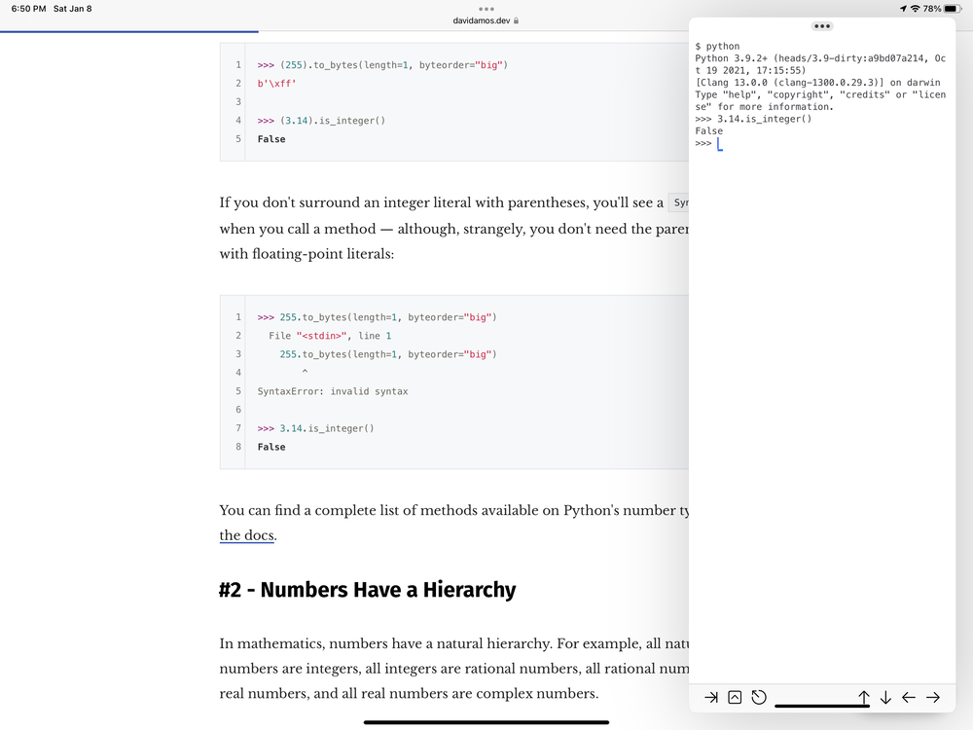
Task: Tap the Wi-Fi icon in status bar
Action: [x=915, y=9]
